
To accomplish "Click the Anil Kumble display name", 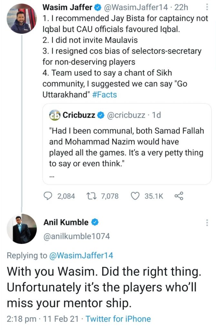I will (x=65, y=222).
